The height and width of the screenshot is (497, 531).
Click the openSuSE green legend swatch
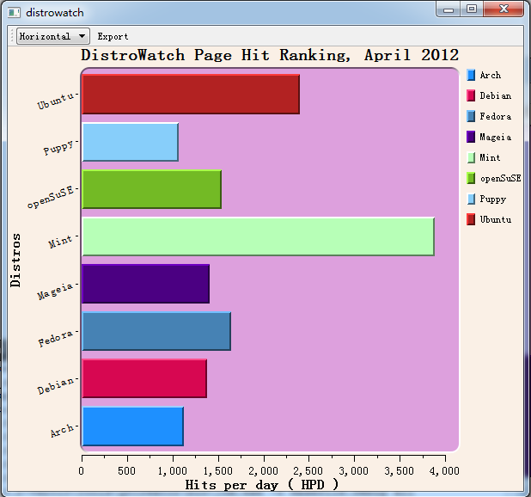[471, 179]
